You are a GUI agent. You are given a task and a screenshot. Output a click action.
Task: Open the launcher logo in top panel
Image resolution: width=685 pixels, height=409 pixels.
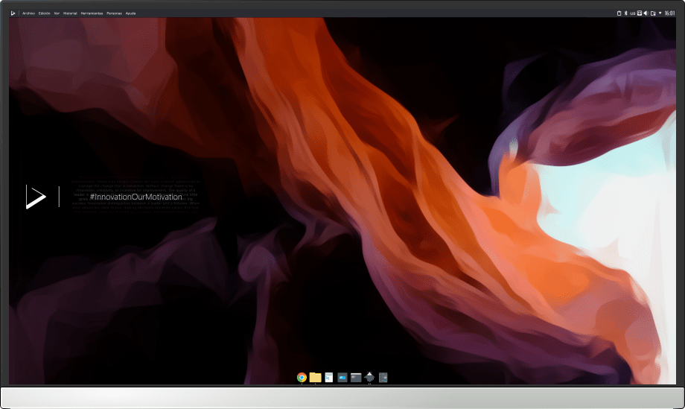tap(13, 13)
